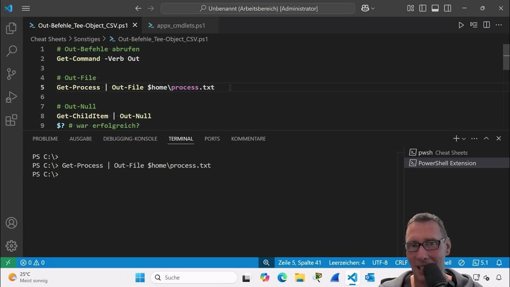This screenshot has width=510, height=287.
Task: Maximize the terminal panel with chevron
Action: (486, 138)
